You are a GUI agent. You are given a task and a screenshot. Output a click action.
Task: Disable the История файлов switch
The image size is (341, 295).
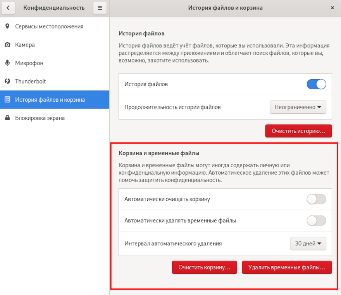(316, 84)
